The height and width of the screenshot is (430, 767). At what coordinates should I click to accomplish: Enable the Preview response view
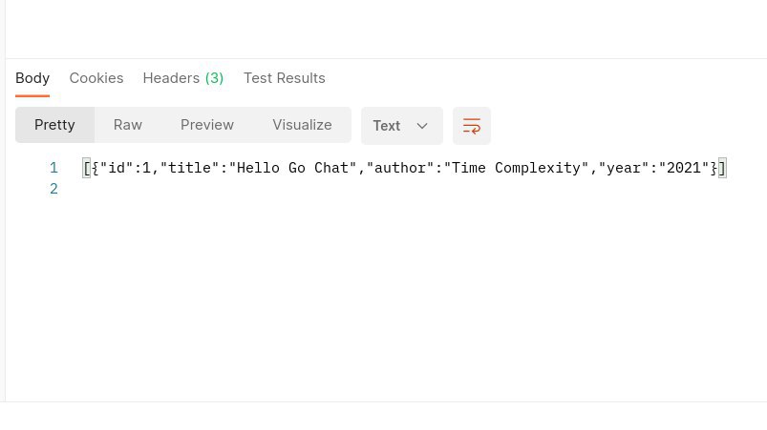click(x=207, y=125)
